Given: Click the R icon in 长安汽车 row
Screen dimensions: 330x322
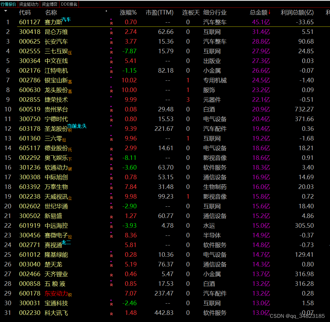Looking at the screenshot, I should coord(112,43).
